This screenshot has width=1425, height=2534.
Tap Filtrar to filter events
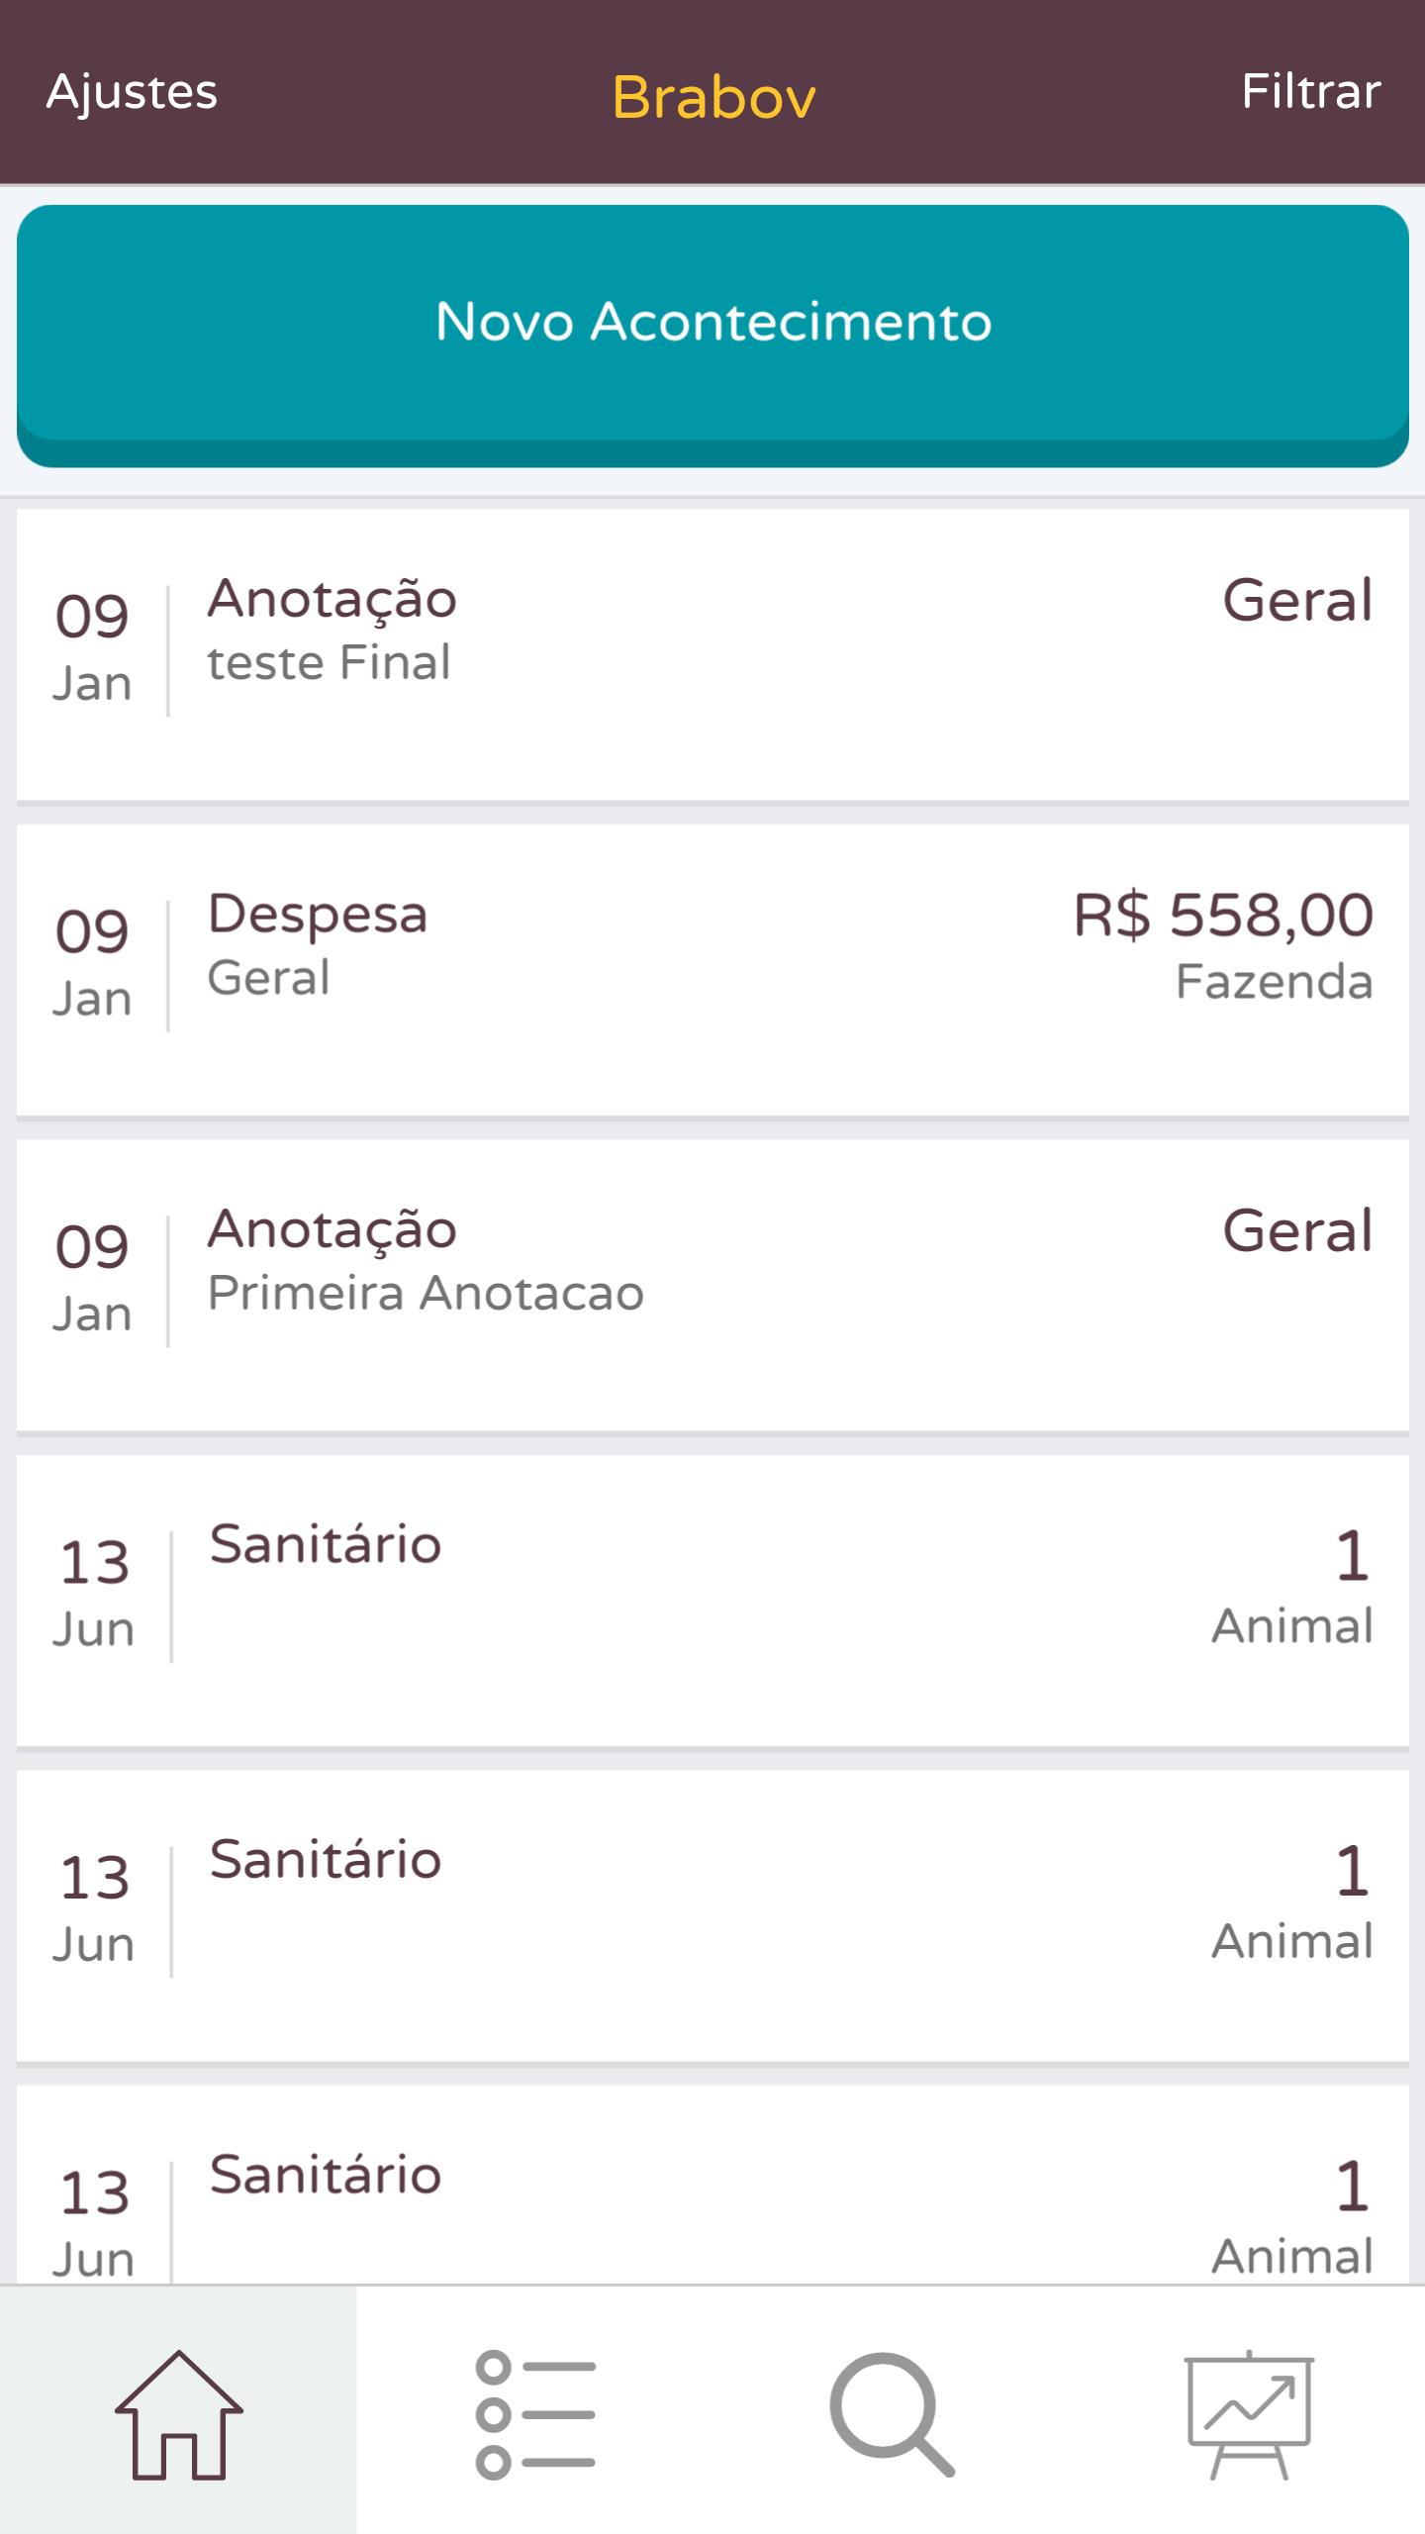pyautogui.click(x=1310, y=92)
